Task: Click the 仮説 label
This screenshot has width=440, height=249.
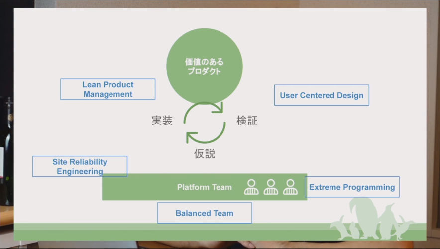Action: (x=205, y=154)
